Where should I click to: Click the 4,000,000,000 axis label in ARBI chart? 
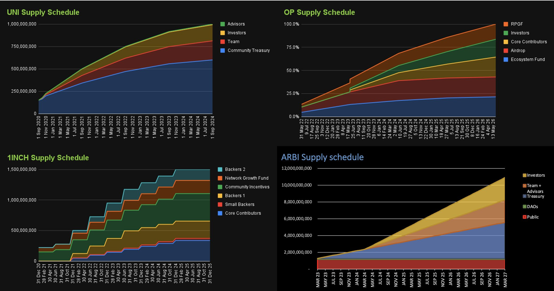(x=298, y=235)
